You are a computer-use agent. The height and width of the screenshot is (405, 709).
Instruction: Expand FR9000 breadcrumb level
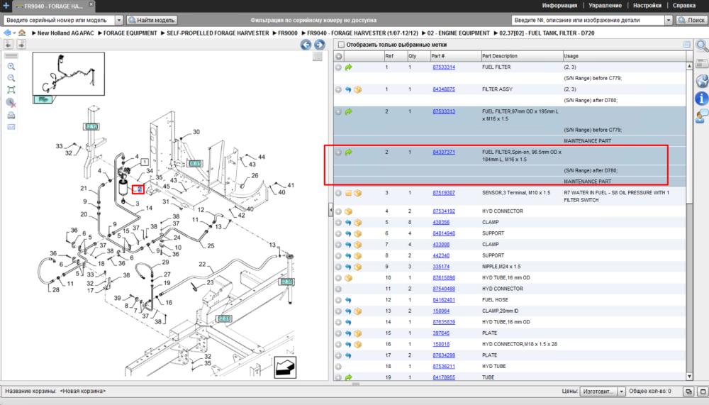[x=274, y=33]
